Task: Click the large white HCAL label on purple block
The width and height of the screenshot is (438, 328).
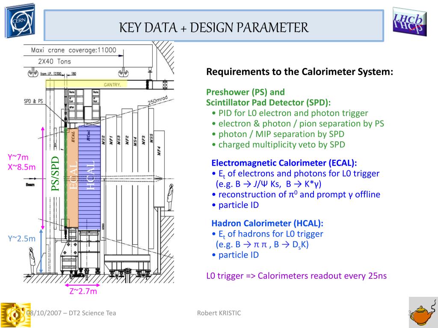Action: 91,175
